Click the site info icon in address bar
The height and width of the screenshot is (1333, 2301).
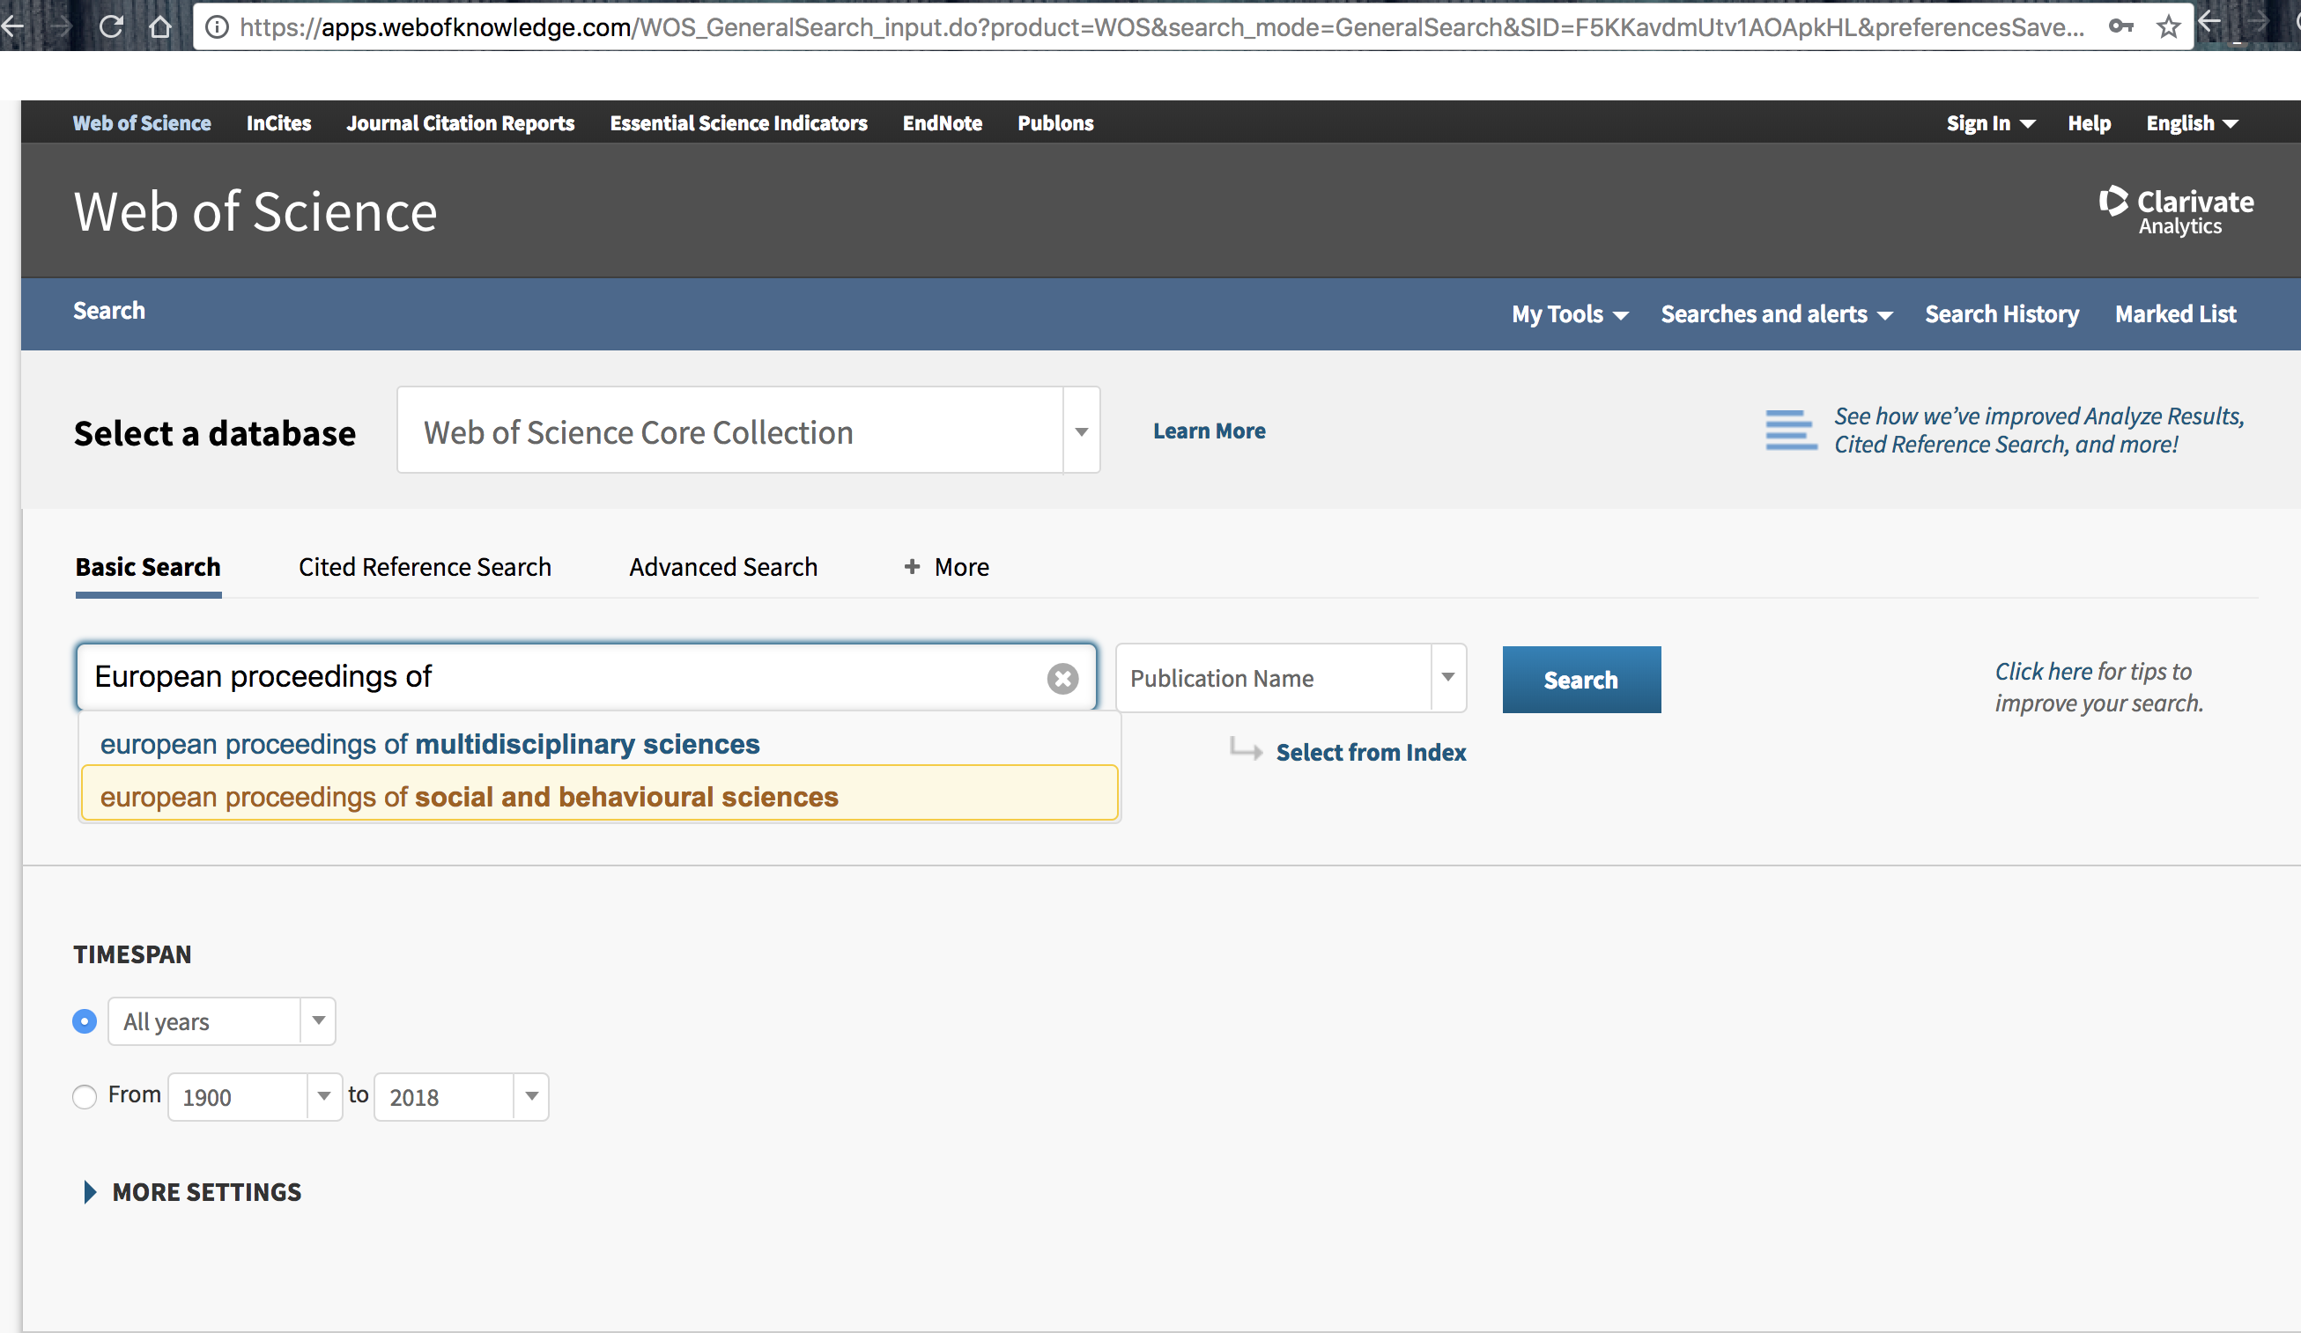point(217,27)
